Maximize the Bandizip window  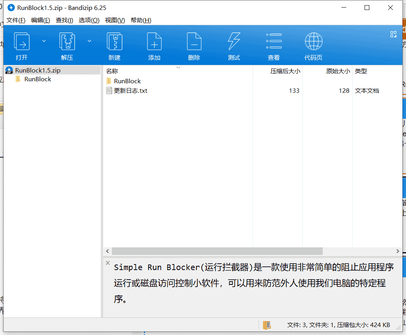367,8
